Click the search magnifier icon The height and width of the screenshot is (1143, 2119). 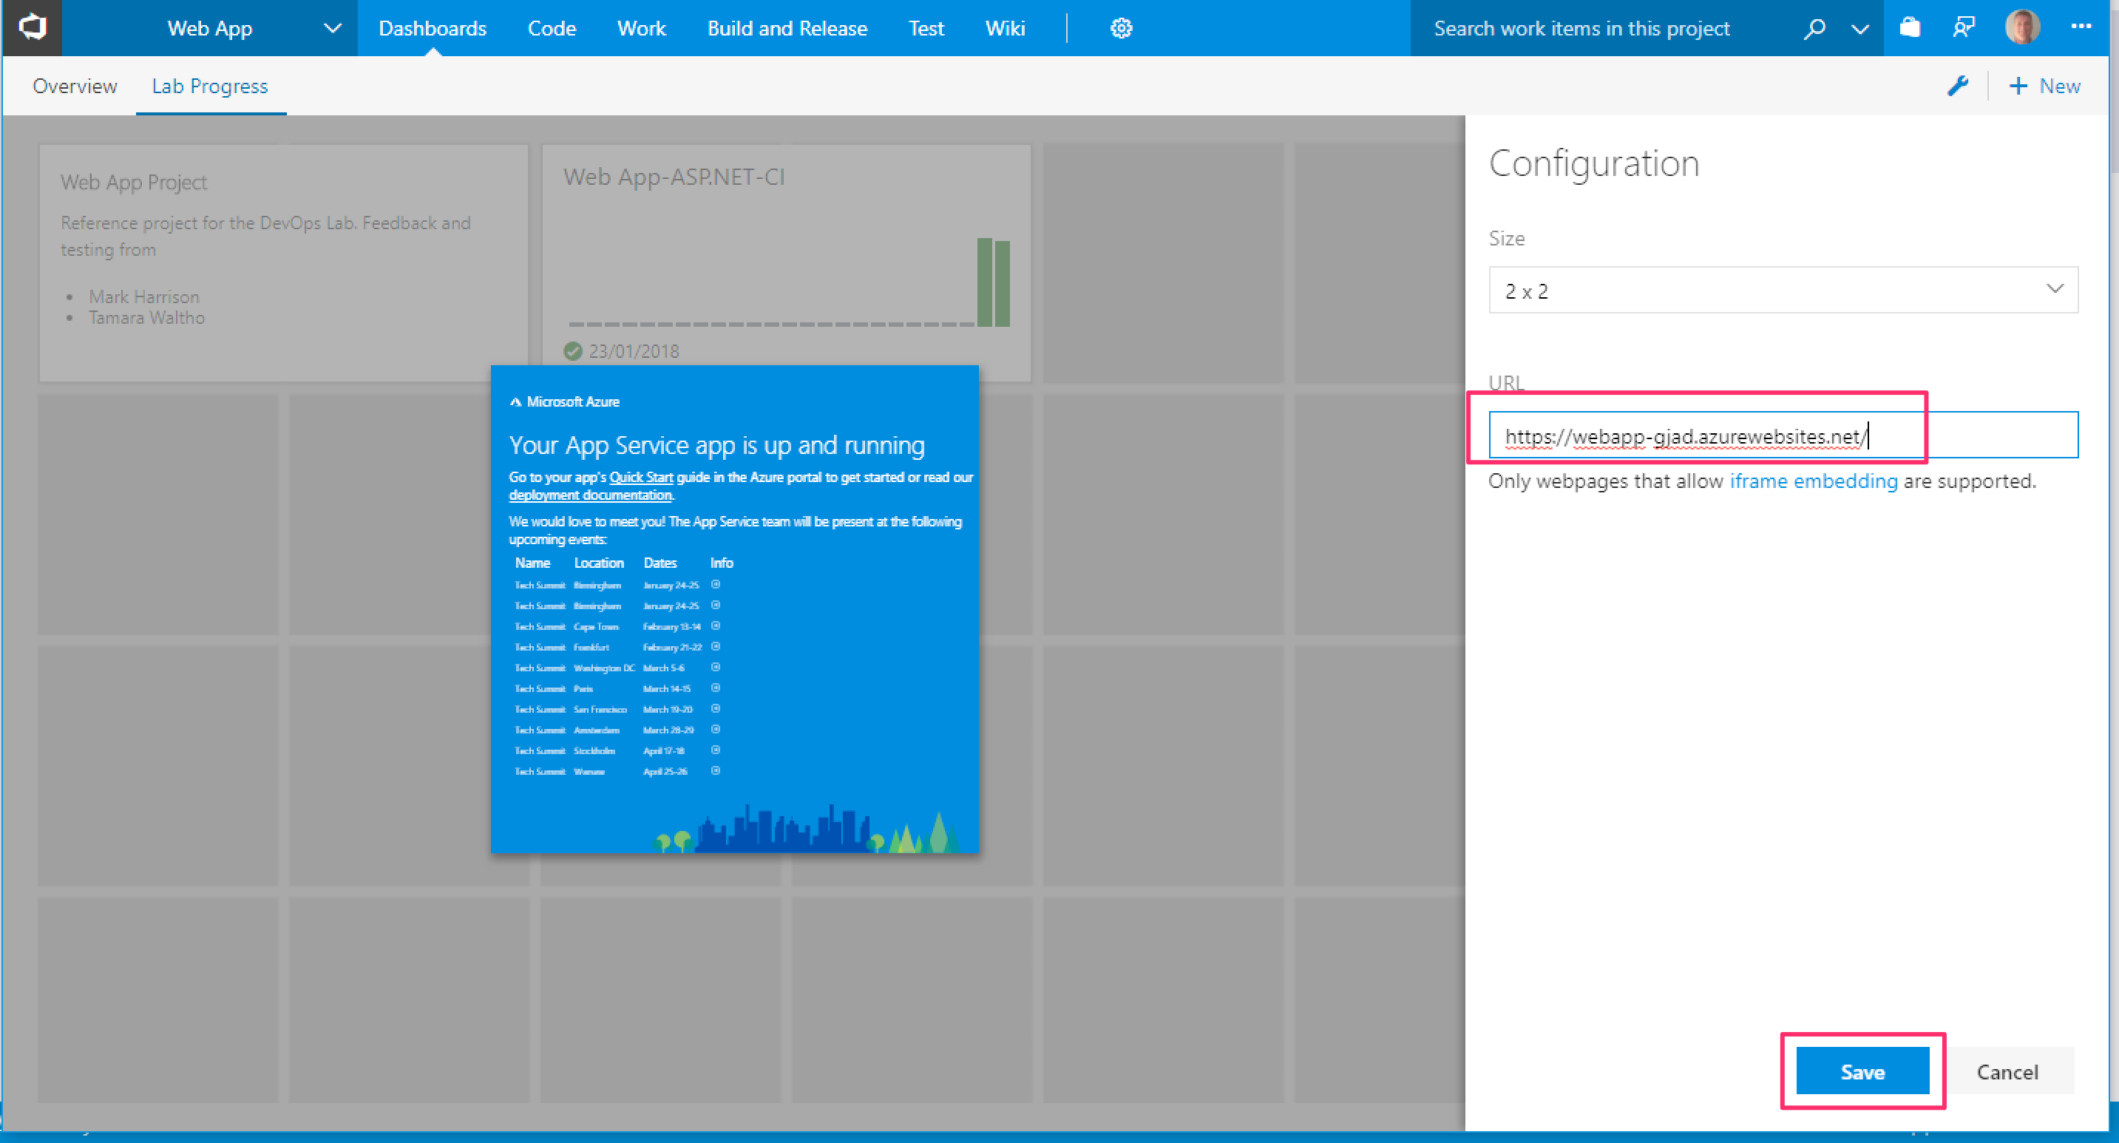tap(1814, 28)
